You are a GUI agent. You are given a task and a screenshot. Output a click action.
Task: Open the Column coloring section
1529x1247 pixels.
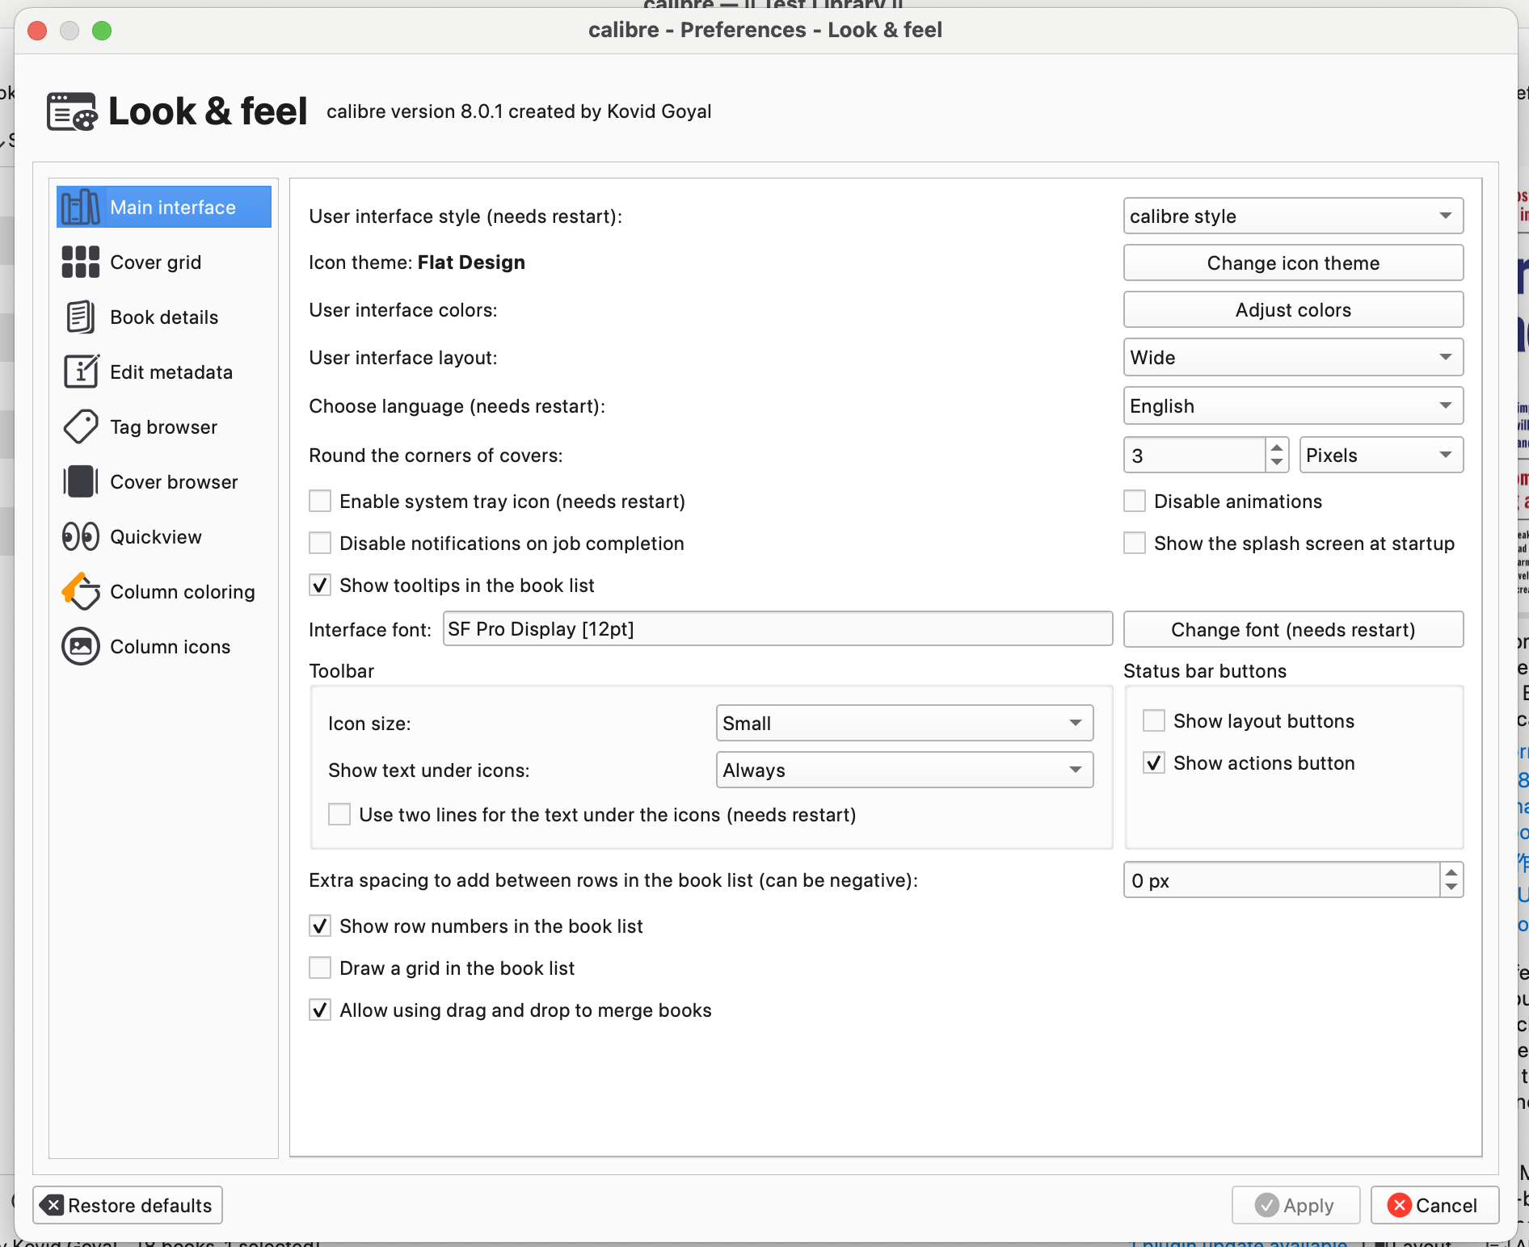pos(164,592)
